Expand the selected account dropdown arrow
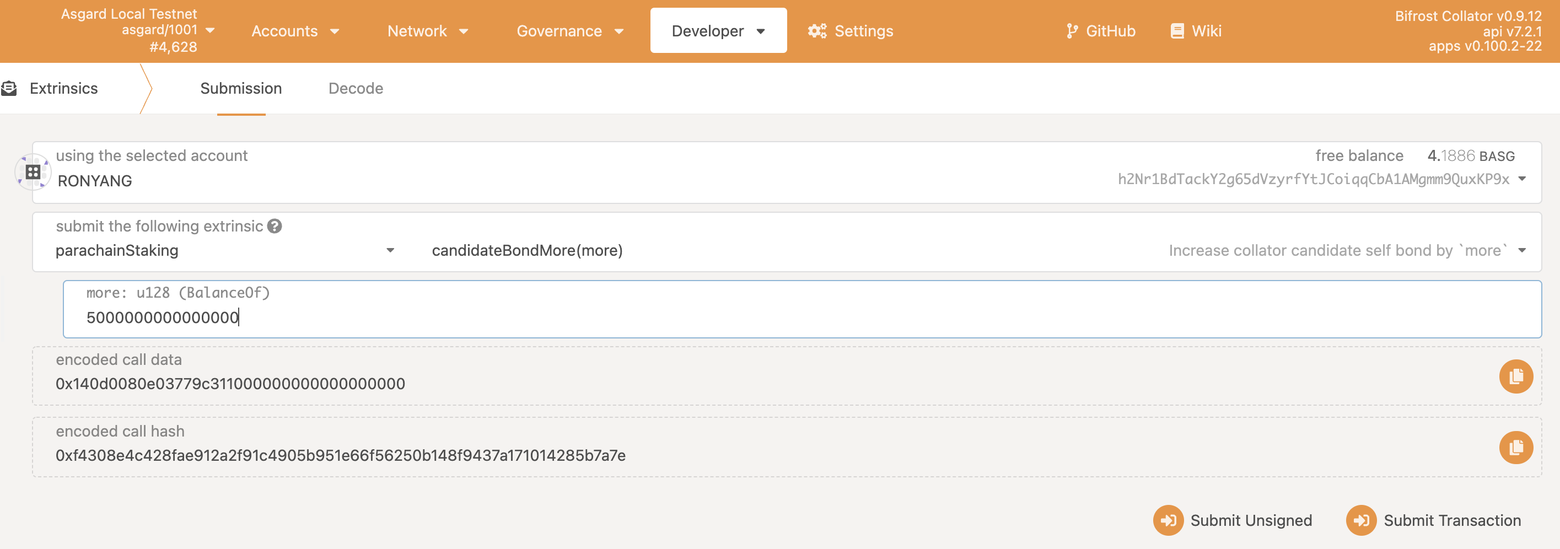Screen dimensions: 1560x549 click(1521, 179)
